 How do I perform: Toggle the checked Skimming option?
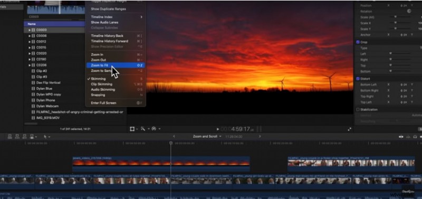tap(116, 79)
